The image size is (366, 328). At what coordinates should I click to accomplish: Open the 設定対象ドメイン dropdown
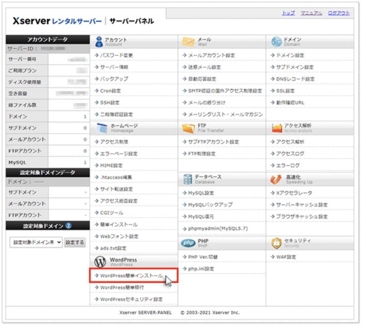coord(36,242)
